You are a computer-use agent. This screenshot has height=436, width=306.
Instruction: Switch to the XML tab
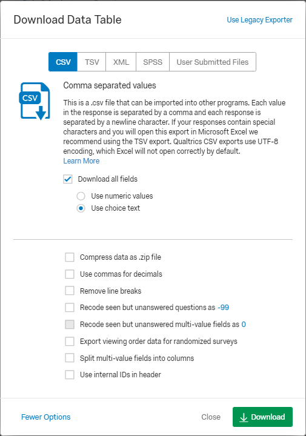pos(121,62)
